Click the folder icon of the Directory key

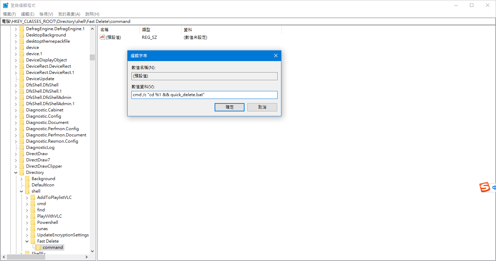tap(22, 172)
